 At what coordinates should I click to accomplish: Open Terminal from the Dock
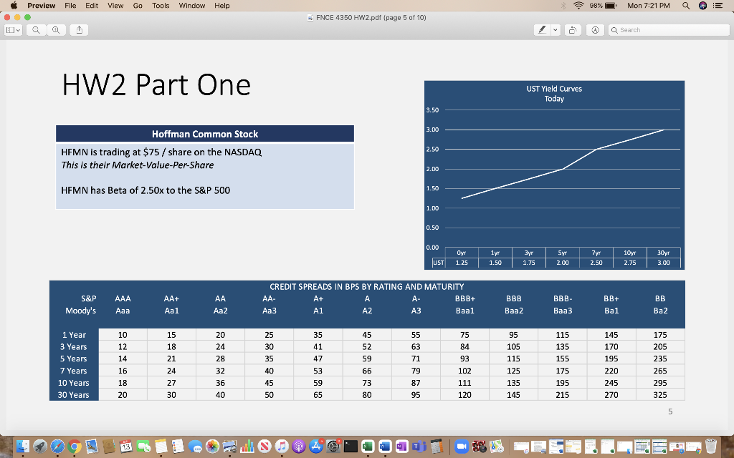[x=351, y=447]
